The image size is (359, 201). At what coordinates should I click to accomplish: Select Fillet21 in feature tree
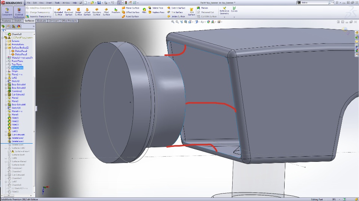(15, 118)
